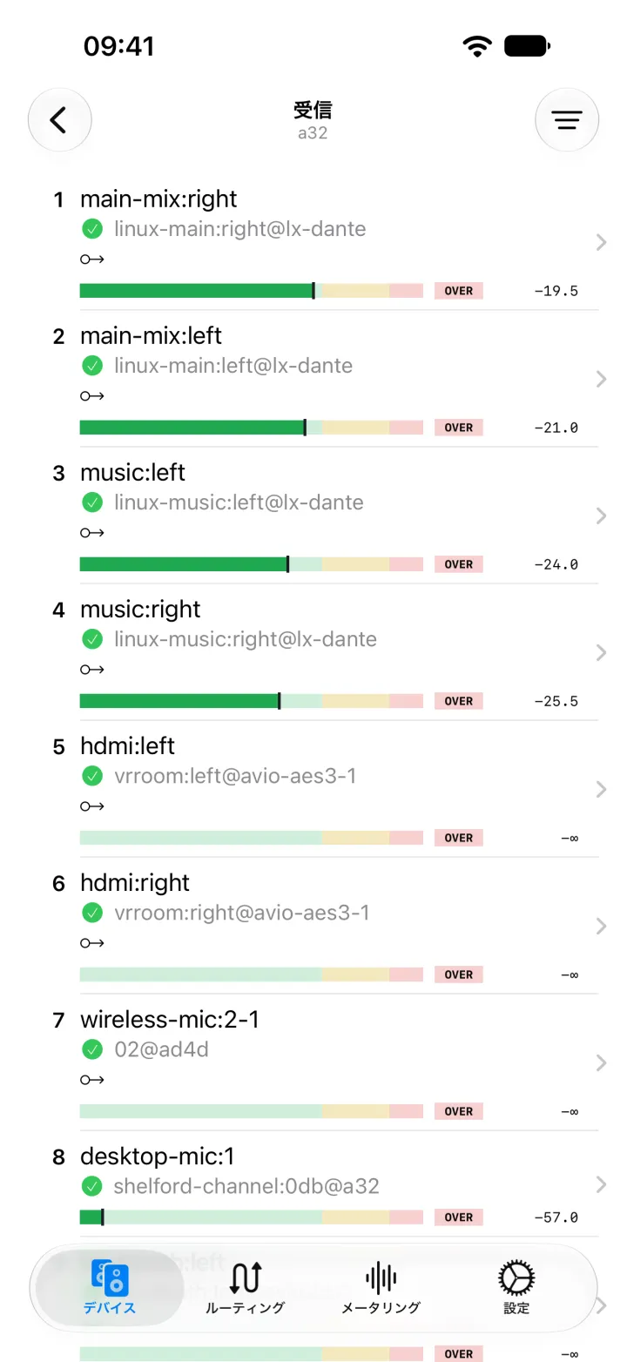Click routing arrow icon under music:left
Viewport: 627px width, 1362px height.
coord(92,533)
